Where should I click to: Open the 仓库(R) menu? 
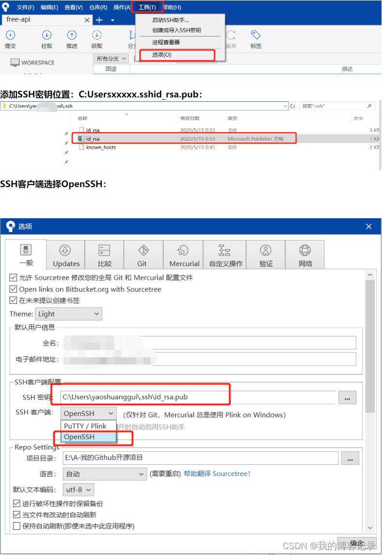tap(98, 7)
